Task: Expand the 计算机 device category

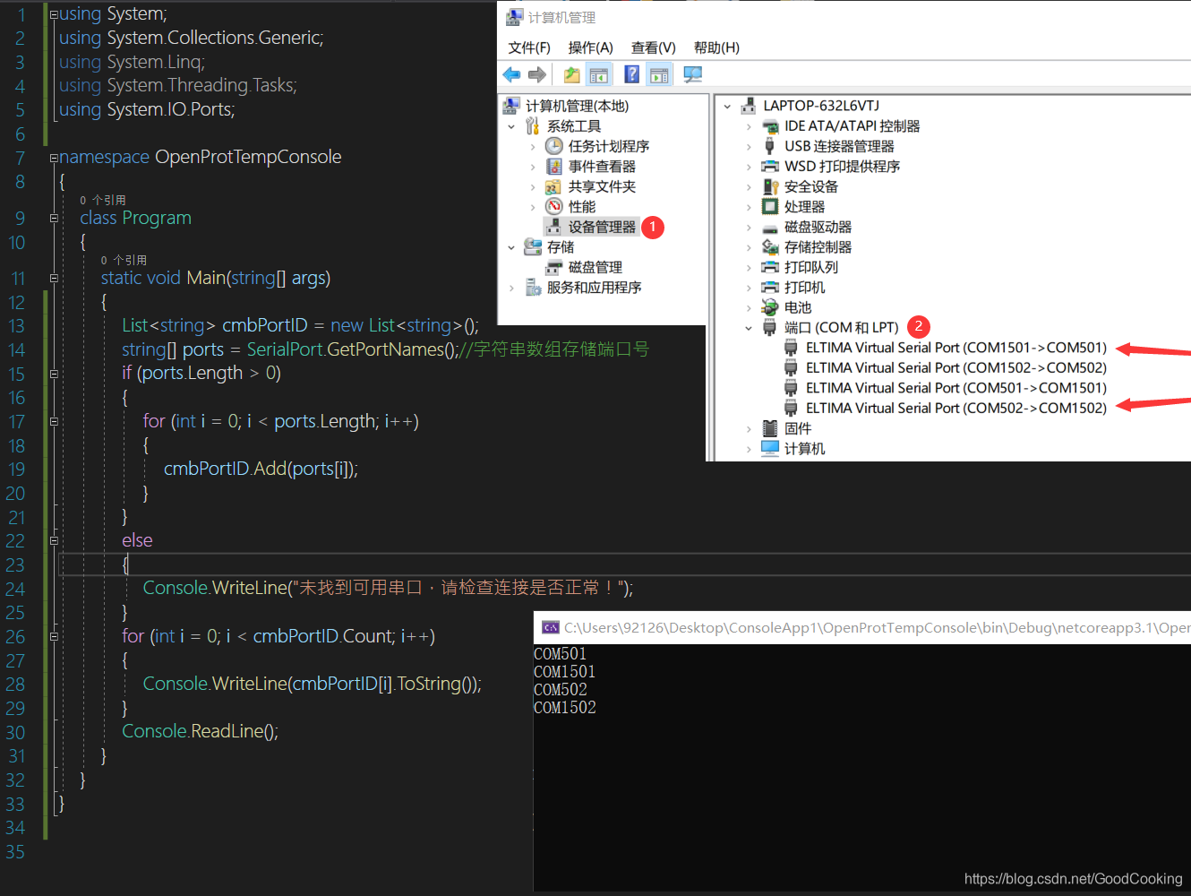Action: (749, 449)
